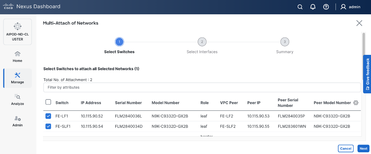Select the AIPOD-ND-CLUSTER fabric icon
Screen dimensions: 371x154
pos(17,26)
